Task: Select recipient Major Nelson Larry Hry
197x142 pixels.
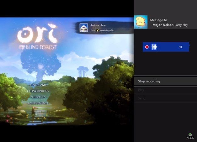Action: point(170,25)
